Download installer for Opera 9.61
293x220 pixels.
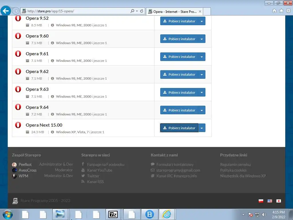[x=179, y=56]
